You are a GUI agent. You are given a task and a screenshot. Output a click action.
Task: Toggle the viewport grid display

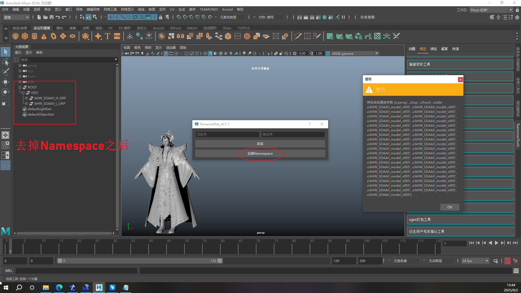[166, 53]
